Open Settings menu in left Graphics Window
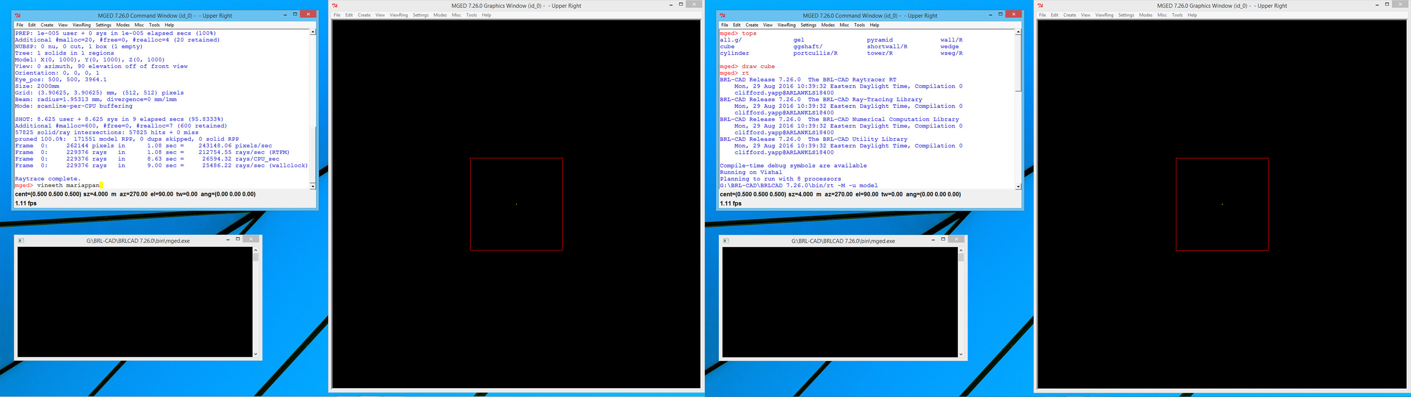 pyautogui.click(x=421, y=15)
